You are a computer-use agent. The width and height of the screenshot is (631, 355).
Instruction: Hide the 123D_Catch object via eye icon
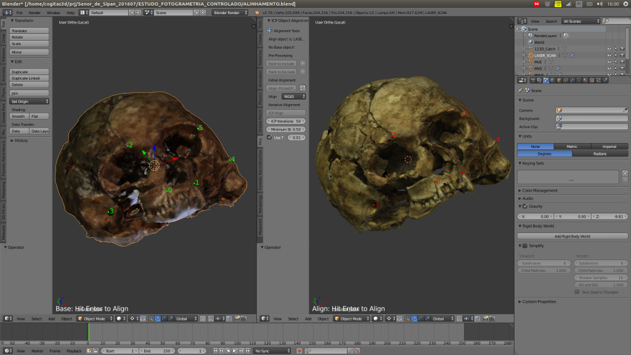click(609, 49)
